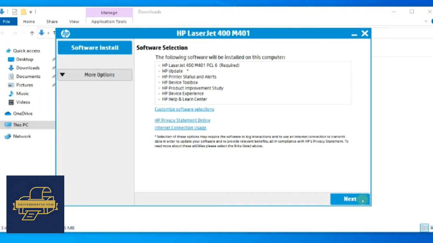The image size is (433, 243).
Task: Select the Manage contextual tab
Action: pyautogui.click(x=109, y=12)
